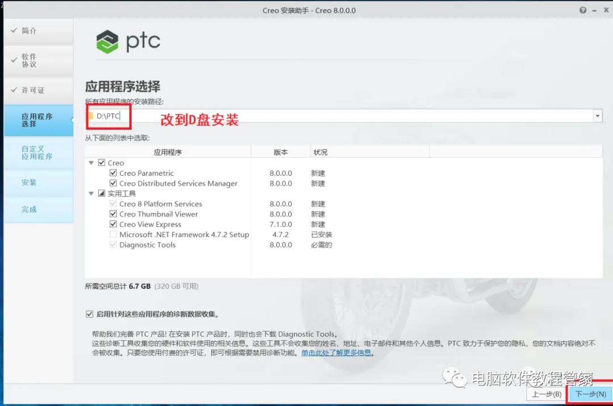613x406 pixels.
Task: Minimize the Creo install assistant window
Action: tap(594, 11)
